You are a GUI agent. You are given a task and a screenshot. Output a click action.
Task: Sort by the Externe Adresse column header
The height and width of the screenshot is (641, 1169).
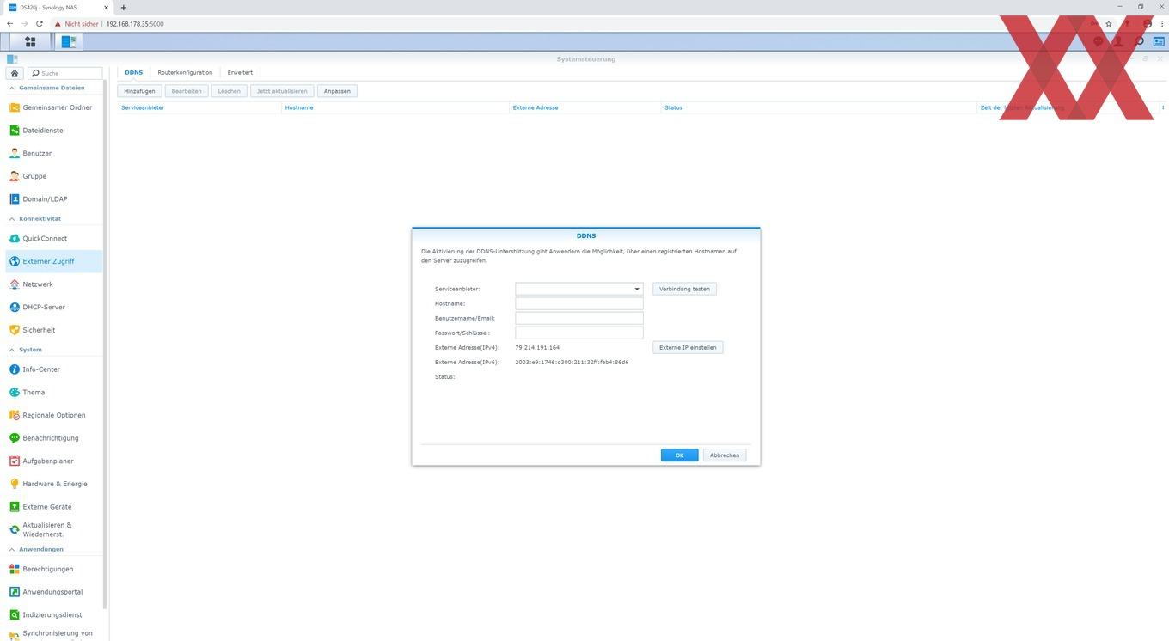click(585, 107)
